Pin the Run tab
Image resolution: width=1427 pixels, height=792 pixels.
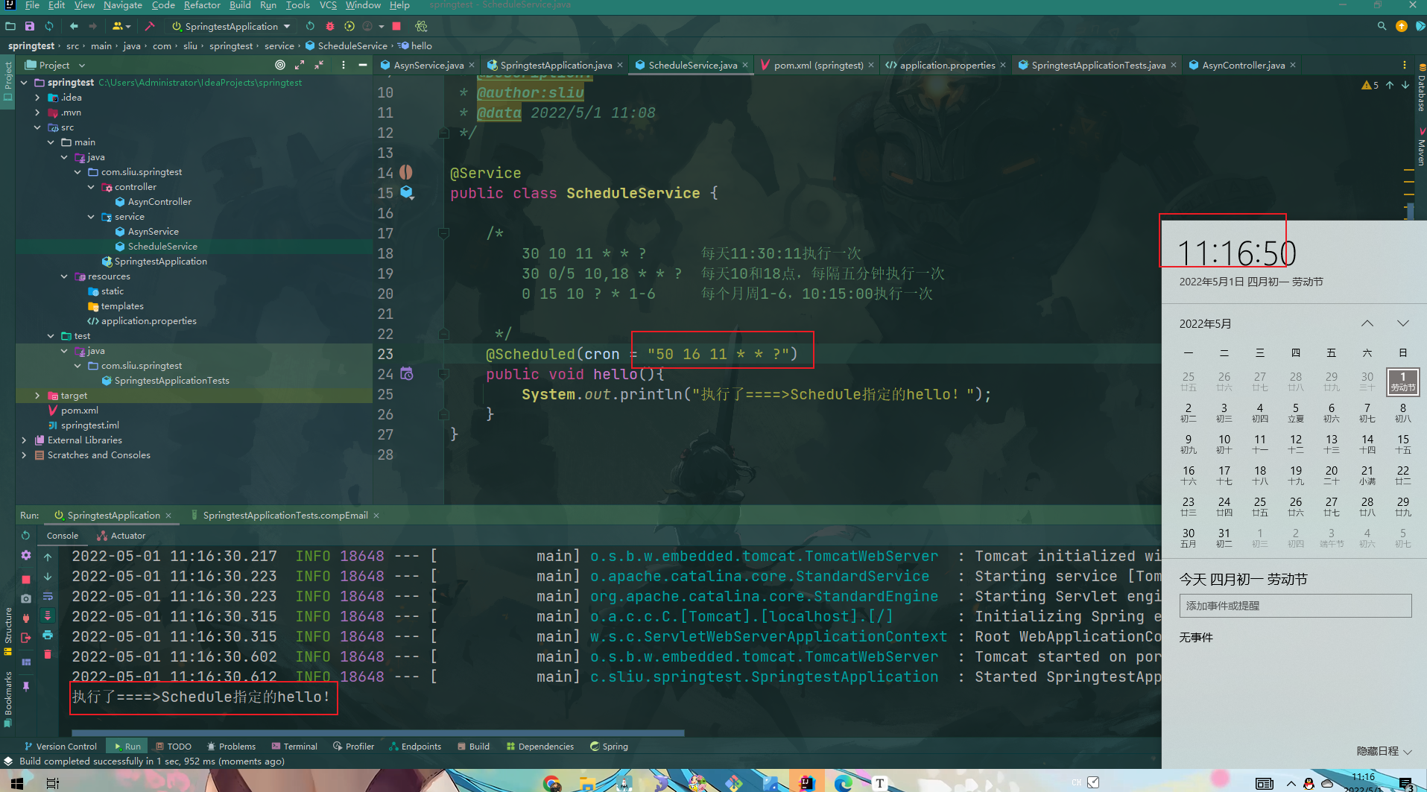click(26, 685)
